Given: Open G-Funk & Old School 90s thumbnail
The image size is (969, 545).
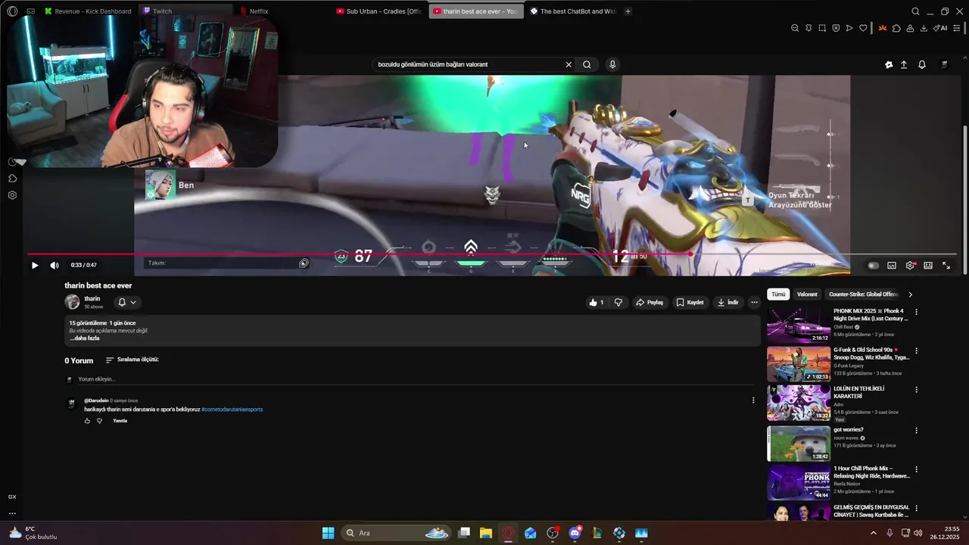Looking at the screenshot, I should tap(799, 364).
